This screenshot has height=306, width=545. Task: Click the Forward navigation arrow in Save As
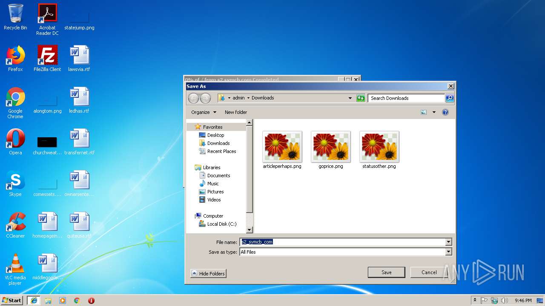pyautogui.click(x=205, y=98)
